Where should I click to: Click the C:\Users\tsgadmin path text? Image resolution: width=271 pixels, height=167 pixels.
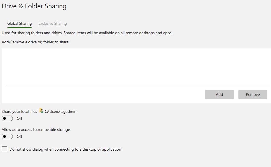coord(60,112)
